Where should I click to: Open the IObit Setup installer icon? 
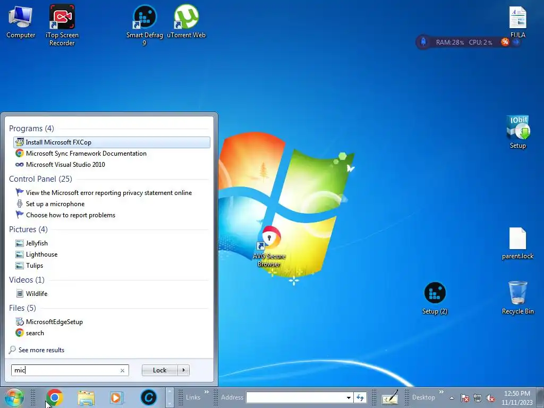point(517,132)
